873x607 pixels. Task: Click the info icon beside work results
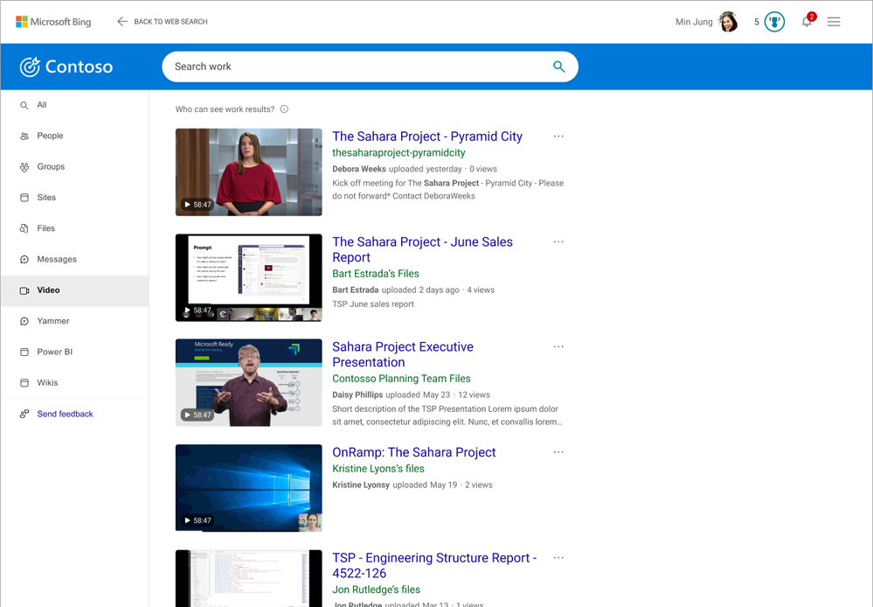click(284, 109)
